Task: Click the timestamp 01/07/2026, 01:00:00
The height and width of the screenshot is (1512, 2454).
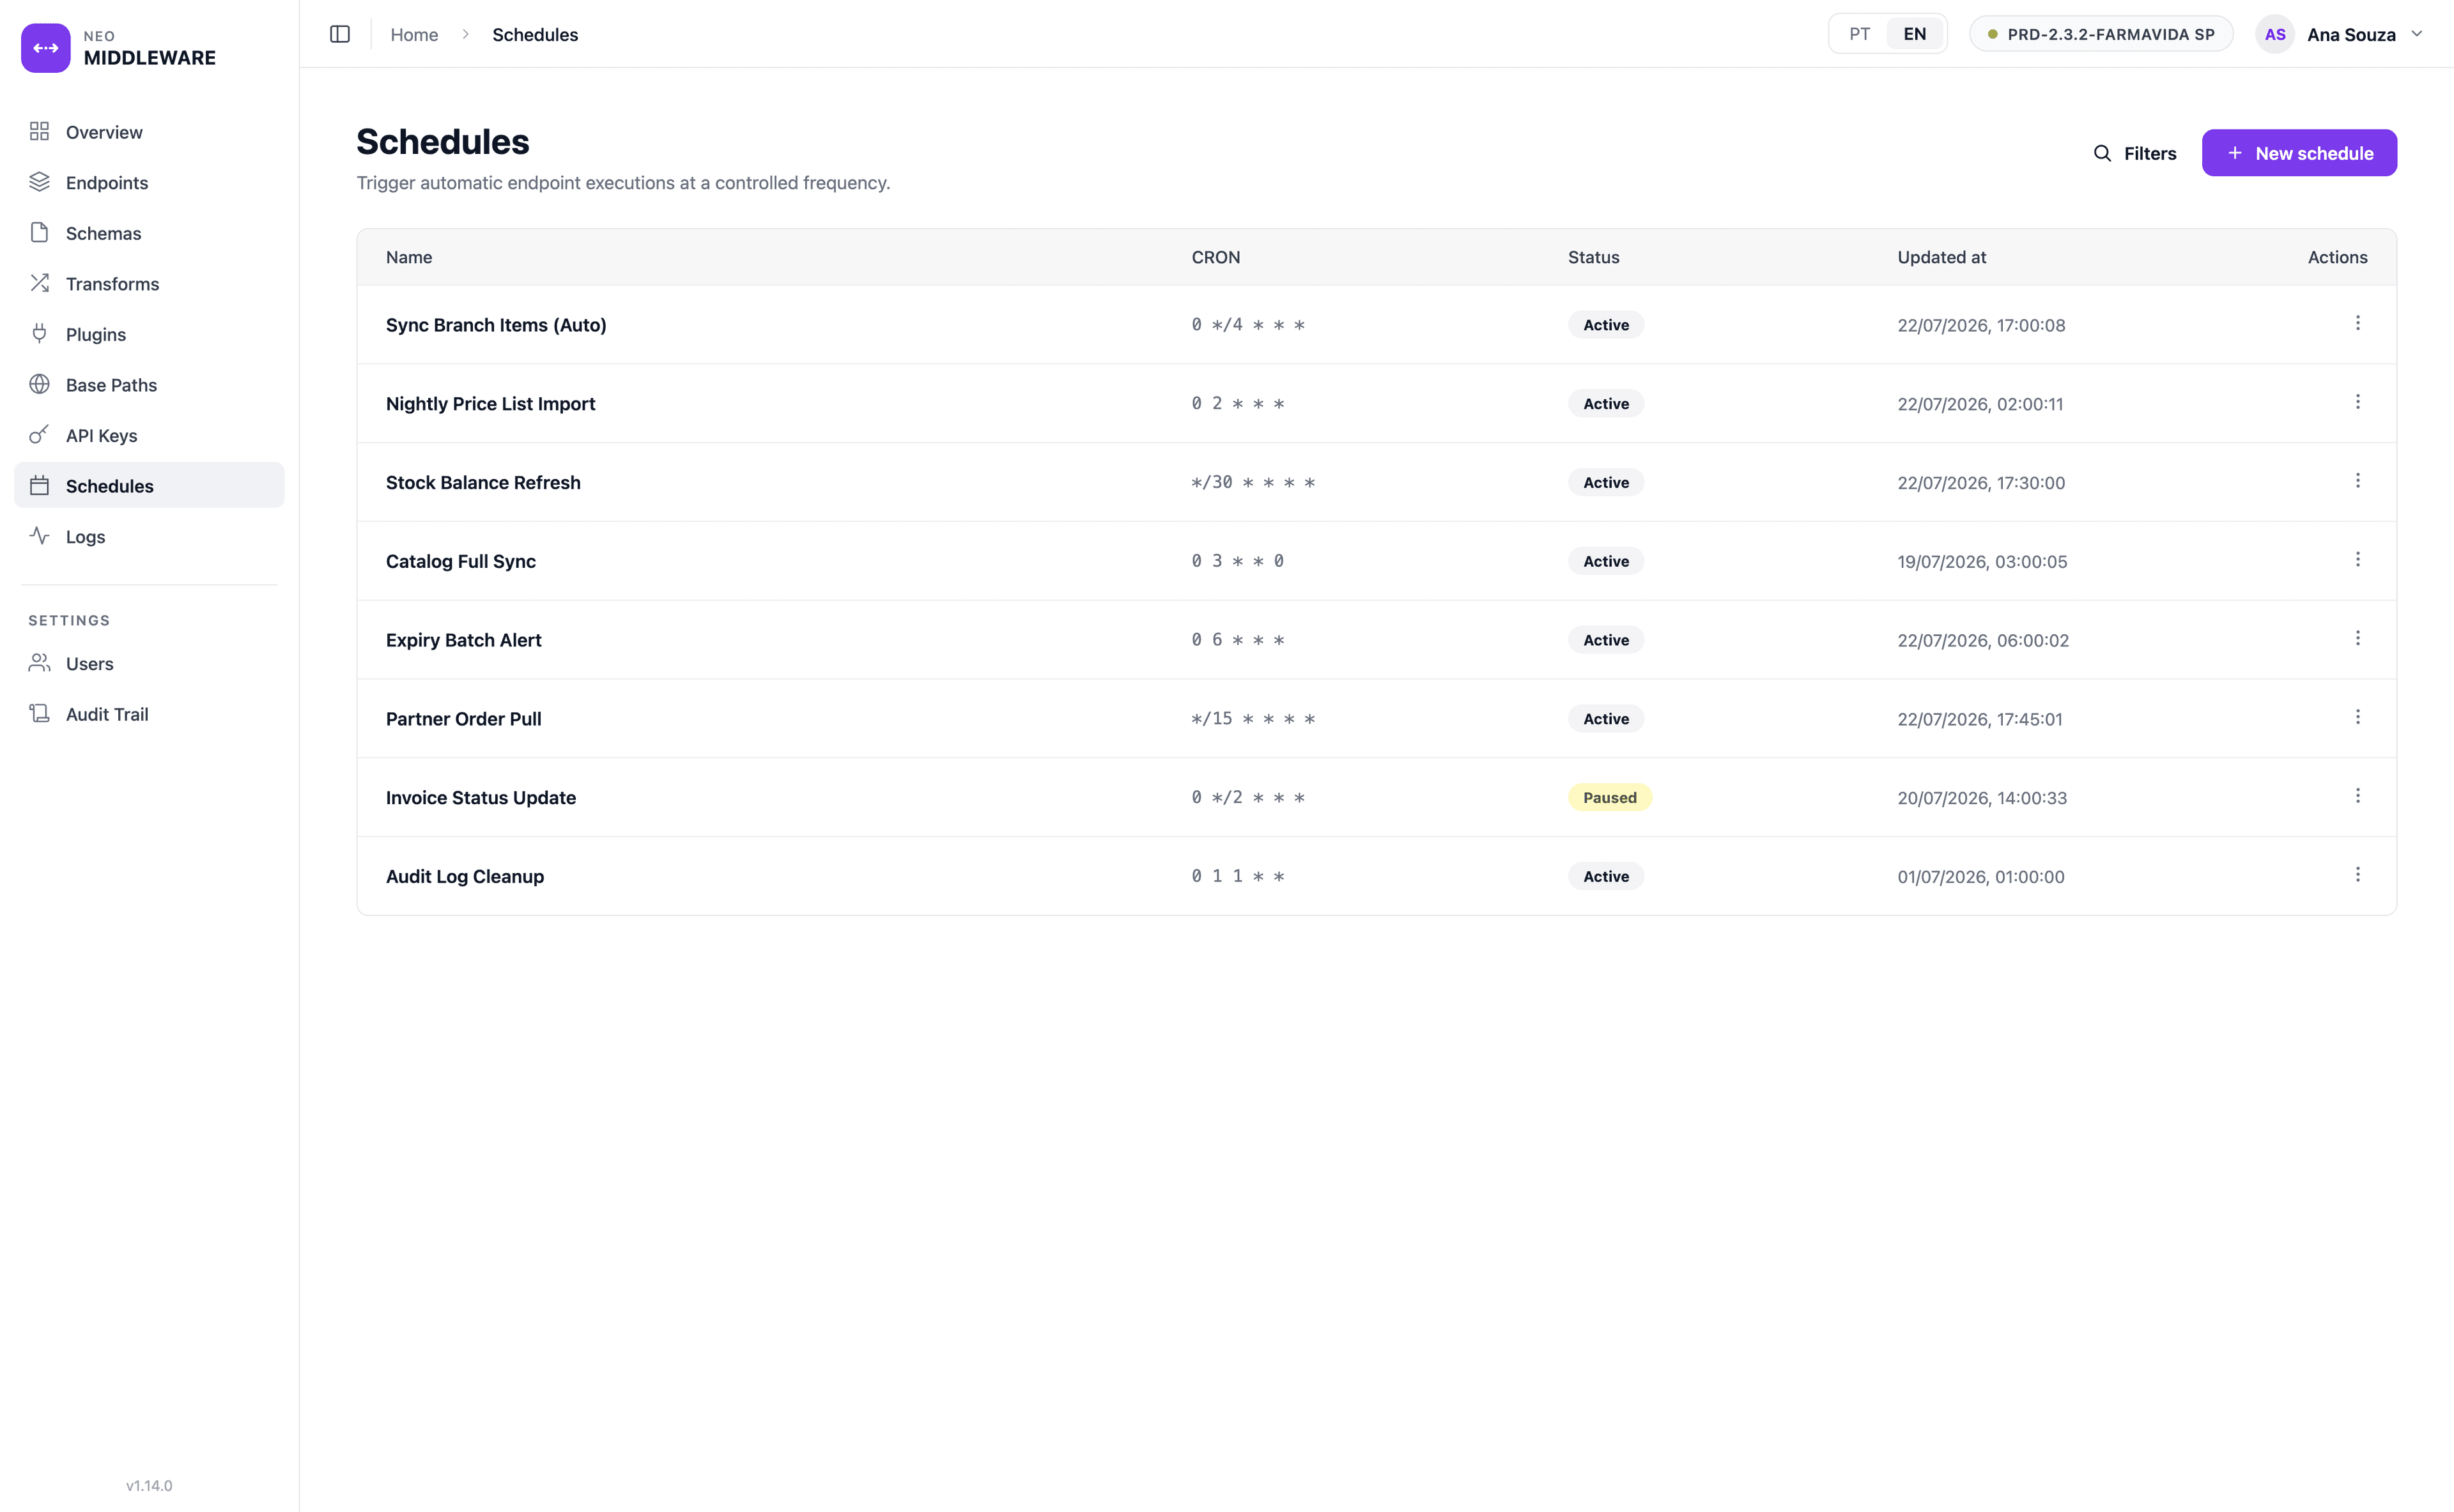Action: point(1981,876)
